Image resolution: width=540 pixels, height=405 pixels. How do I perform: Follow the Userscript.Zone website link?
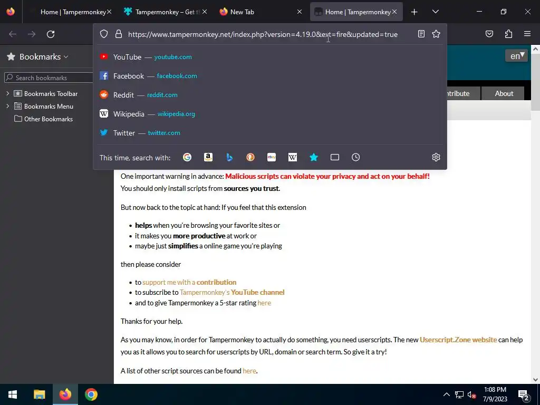pyautogui.click(x=458, y=340)
